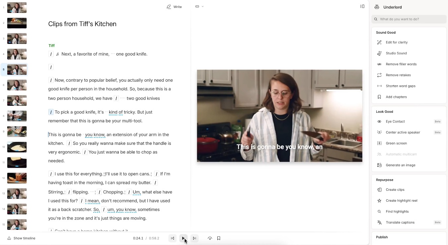Click the music note icon before 'Next'
The height and width of the screenshot is (245, 448).
[x=57, y=54]
